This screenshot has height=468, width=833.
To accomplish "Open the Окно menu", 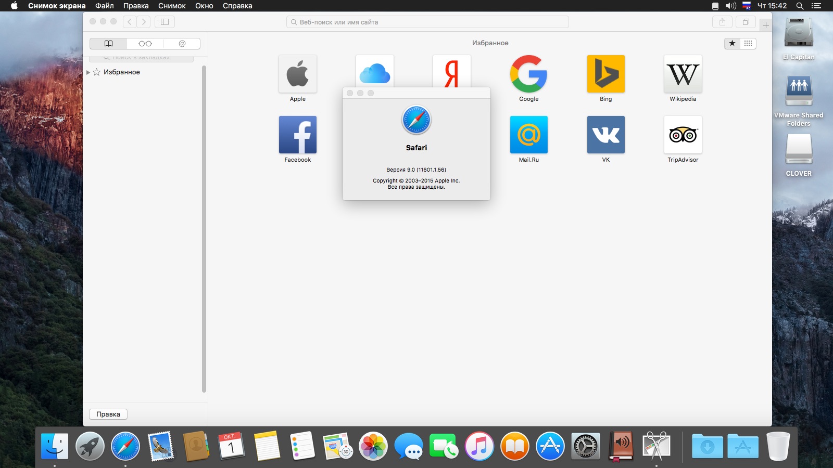I will (204, 6).
